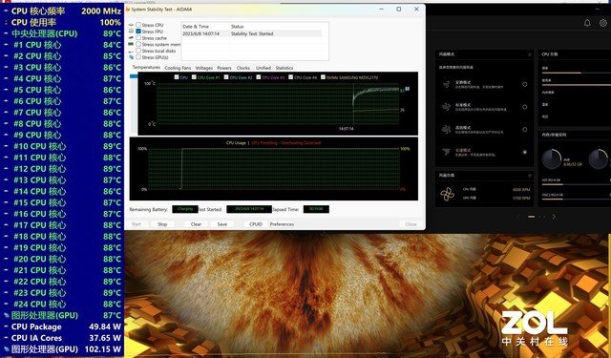Viewport: 611px width, 358px height.
Task: Click the small icon in the fan load panel header
Action: pos(530,176)
